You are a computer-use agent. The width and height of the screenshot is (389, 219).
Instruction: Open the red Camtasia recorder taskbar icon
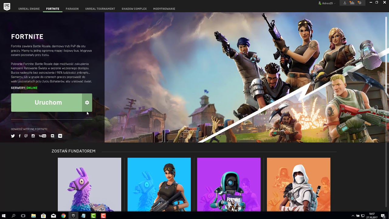click(103, 216)
